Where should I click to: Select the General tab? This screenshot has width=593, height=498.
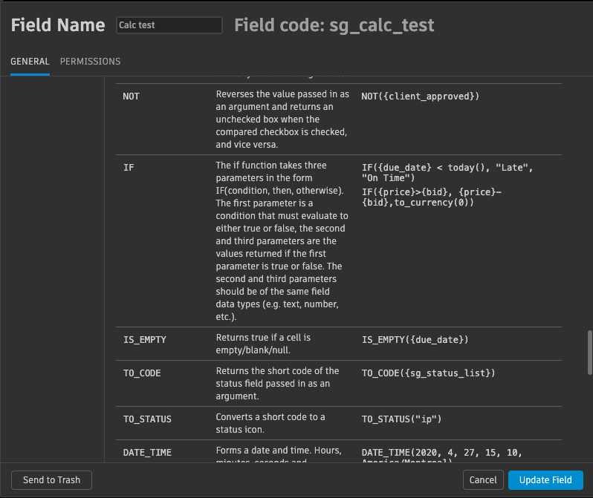tap(30, 62)
